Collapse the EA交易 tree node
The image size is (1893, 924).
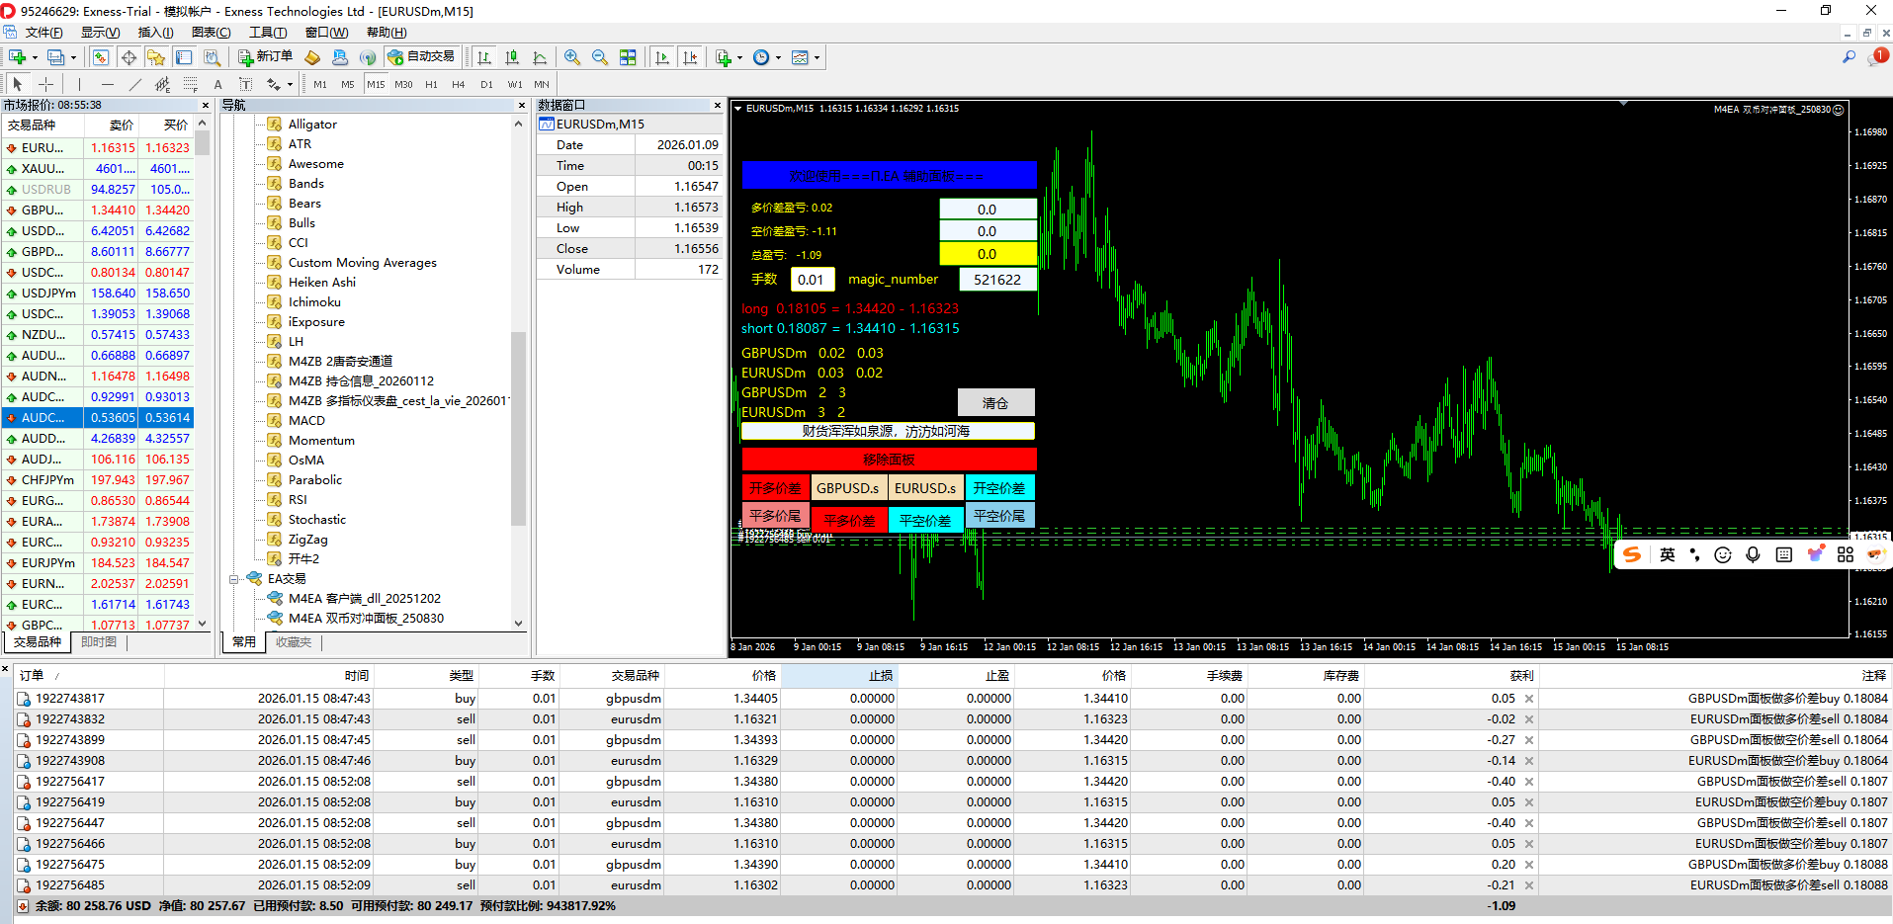[x=234, y=579]
